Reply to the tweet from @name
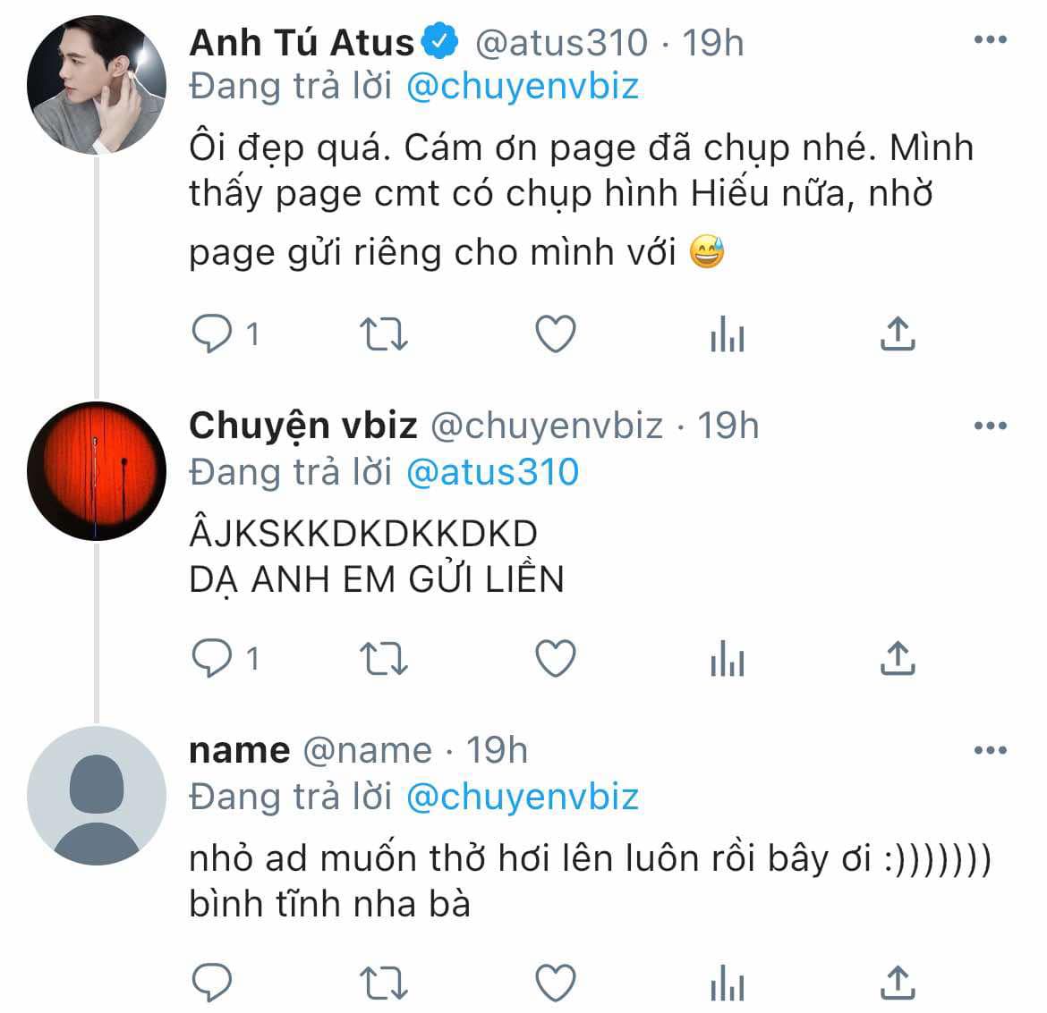This screenshot has width=1047, height=1013. 212,983
